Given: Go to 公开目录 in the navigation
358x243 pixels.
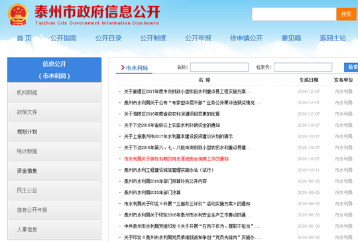Looking at the screenshot, I should point(109,38).
